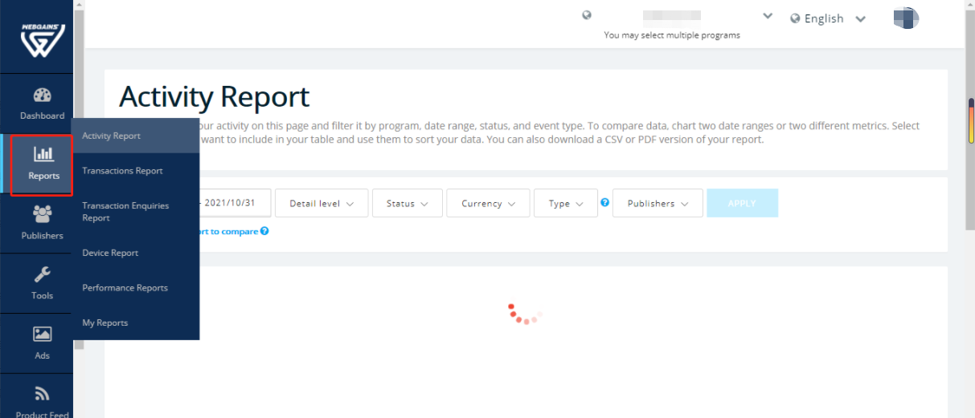Expand the Publishers filter dropdown
The width and height of the screenshot is (975, 418).
(x=658, y=203)
